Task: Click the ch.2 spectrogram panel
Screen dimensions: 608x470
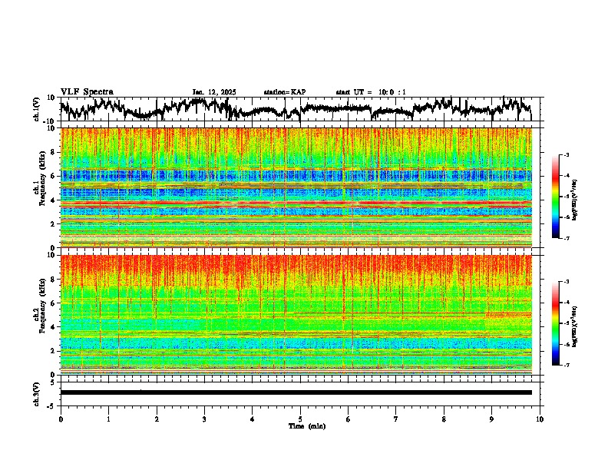Action: pyautogui.click(x=296, y=315)
